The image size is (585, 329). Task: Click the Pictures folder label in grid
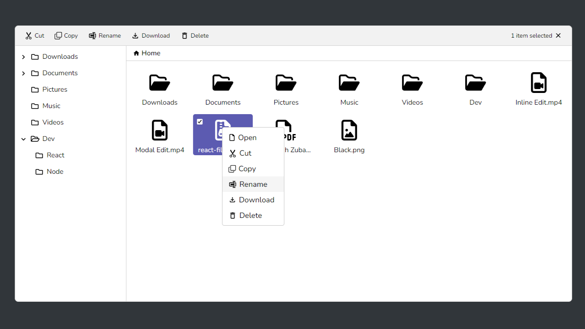(286, 102)
